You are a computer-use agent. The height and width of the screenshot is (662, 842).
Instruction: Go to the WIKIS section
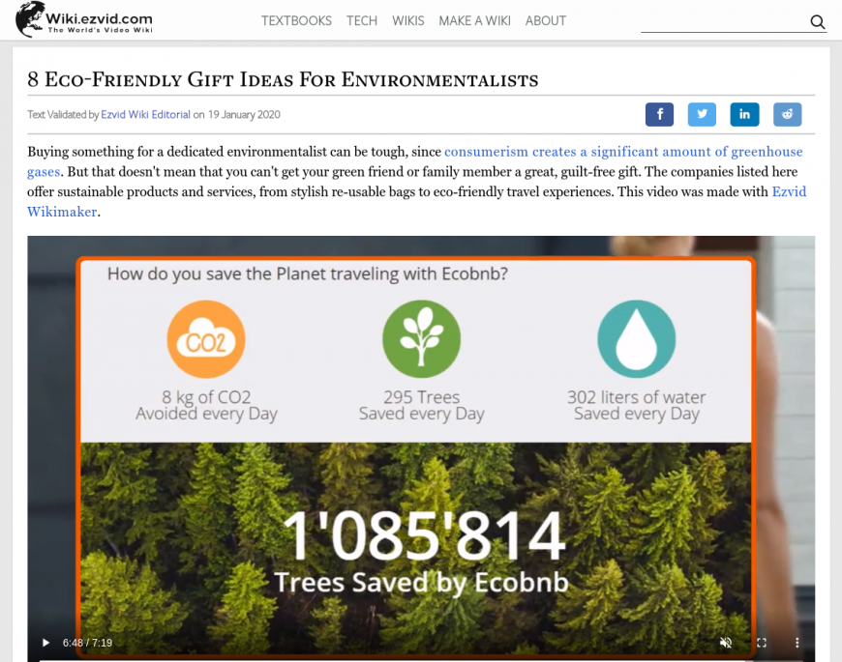tap(408, 21)
